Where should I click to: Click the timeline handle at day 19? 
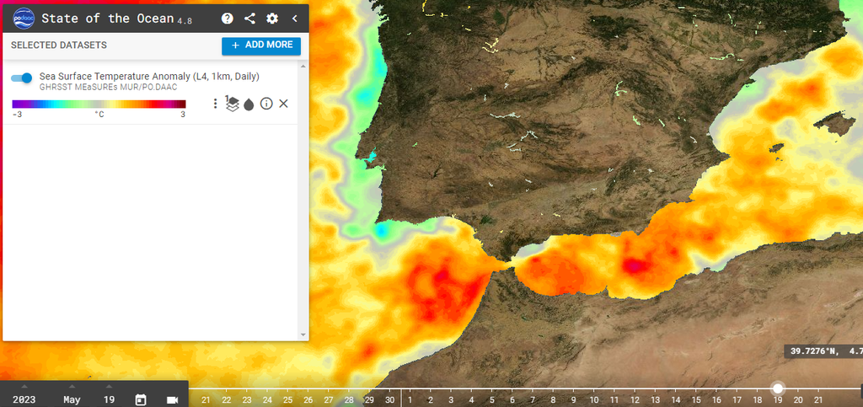pos(778,388)
